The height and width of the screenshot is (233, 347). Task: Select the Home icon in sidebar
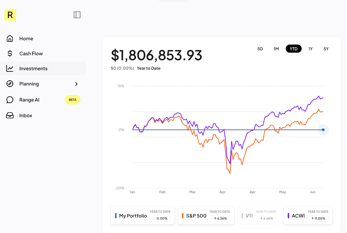click(x=10, y=38)
